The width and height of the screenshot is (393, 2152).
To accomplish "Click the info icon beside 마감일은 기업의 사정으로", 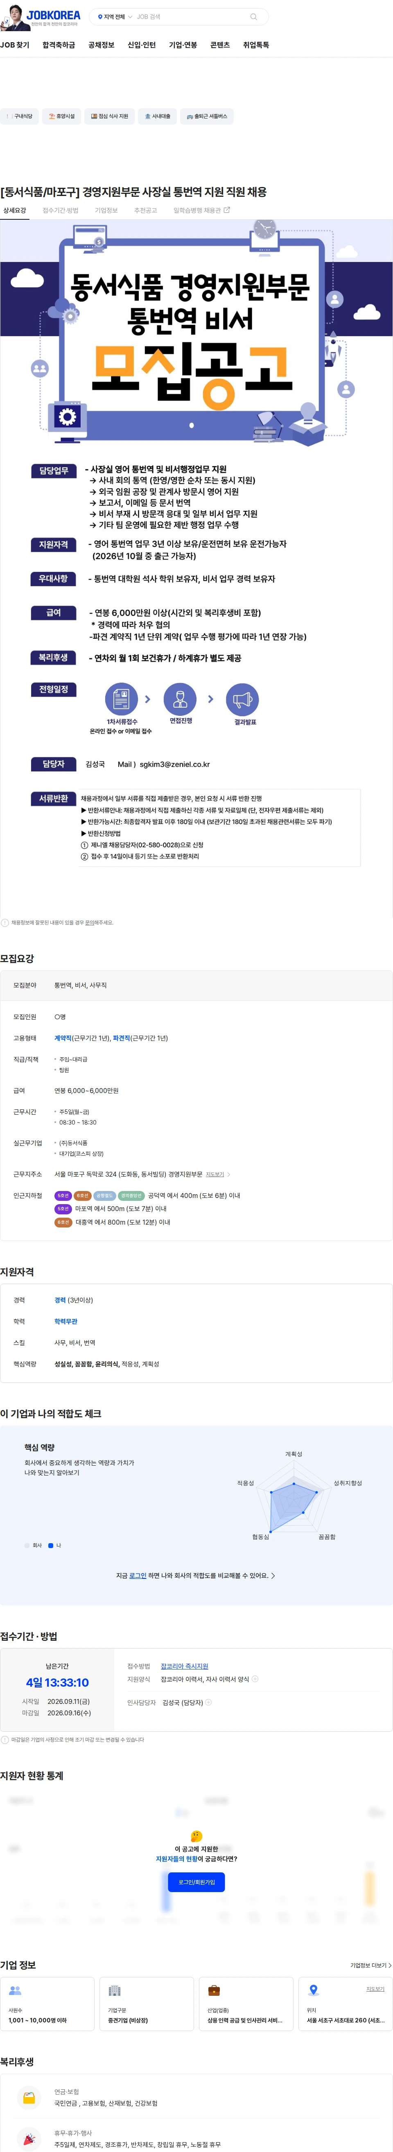I will 5,1739.
